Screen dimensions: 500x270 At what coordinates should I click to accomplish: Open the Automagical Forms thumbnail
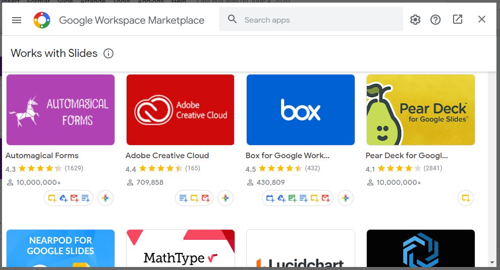tap(61, 110)
